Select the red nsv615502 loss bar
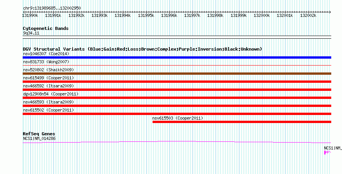 (177, 114)
